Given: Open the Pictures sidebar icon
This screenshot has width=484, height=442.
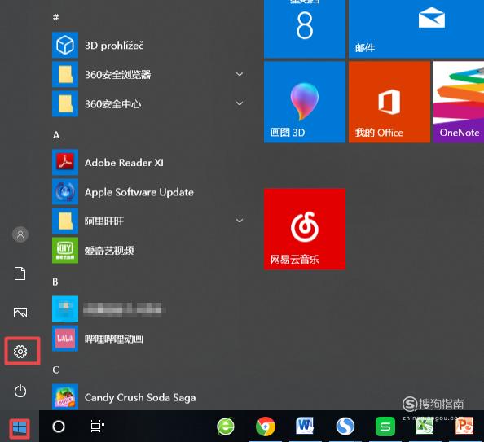Looking at the screenshot, I should coord(20,313).
